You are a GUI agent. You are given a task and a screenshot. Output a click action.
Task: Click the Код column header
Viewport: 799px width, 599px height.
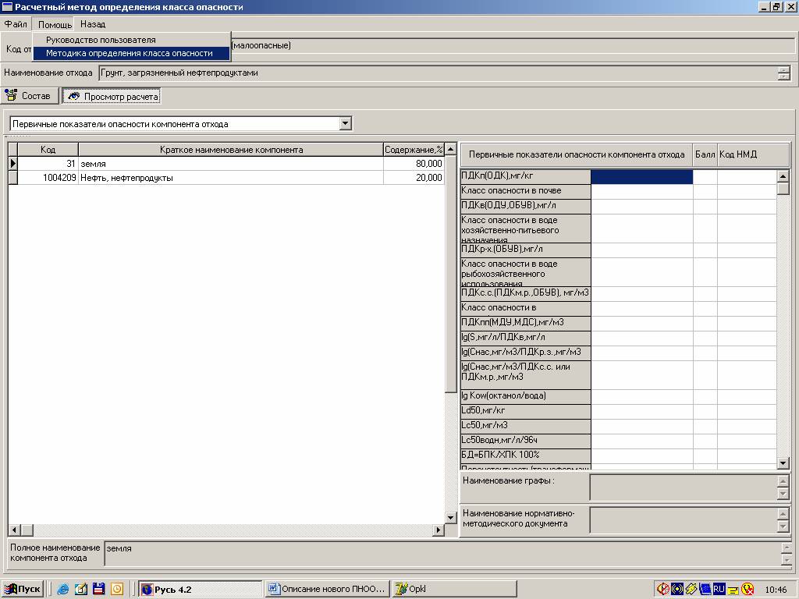[48, 150]
